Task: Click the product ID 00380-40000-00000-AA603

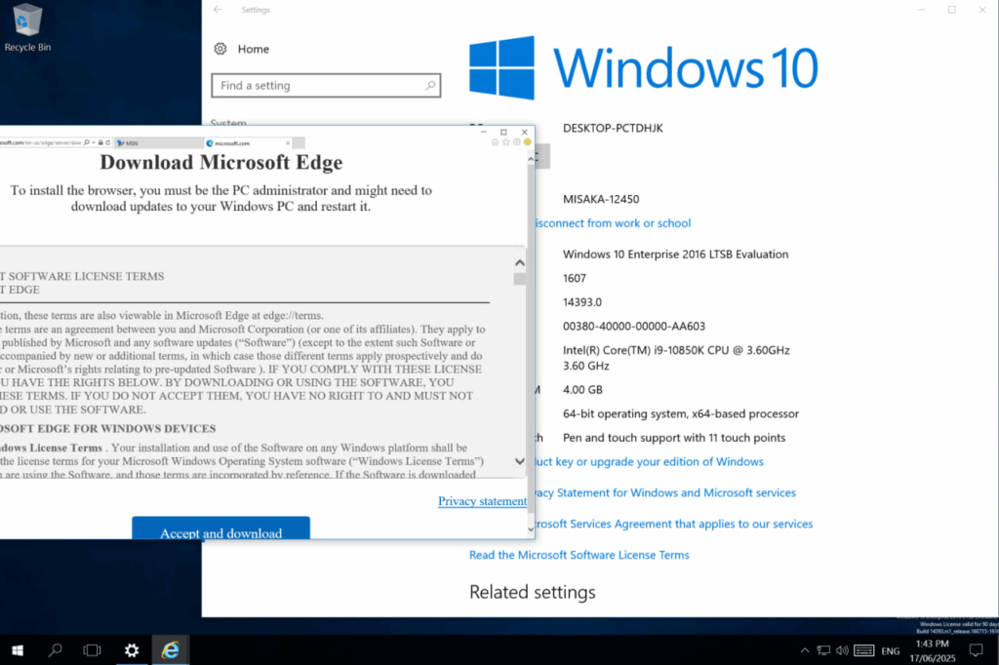Action: (634, 326)
